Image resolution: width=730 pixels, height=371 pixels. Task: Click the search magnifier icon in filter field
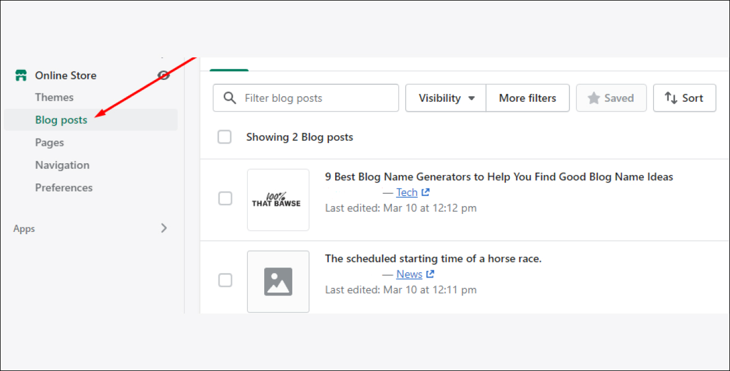[230, 98]
